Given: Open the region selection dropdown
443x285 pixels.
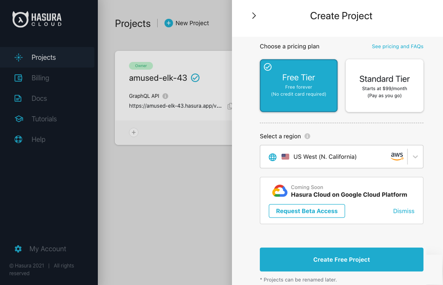Looking at the screenshot, I should (x=415, y=156).
